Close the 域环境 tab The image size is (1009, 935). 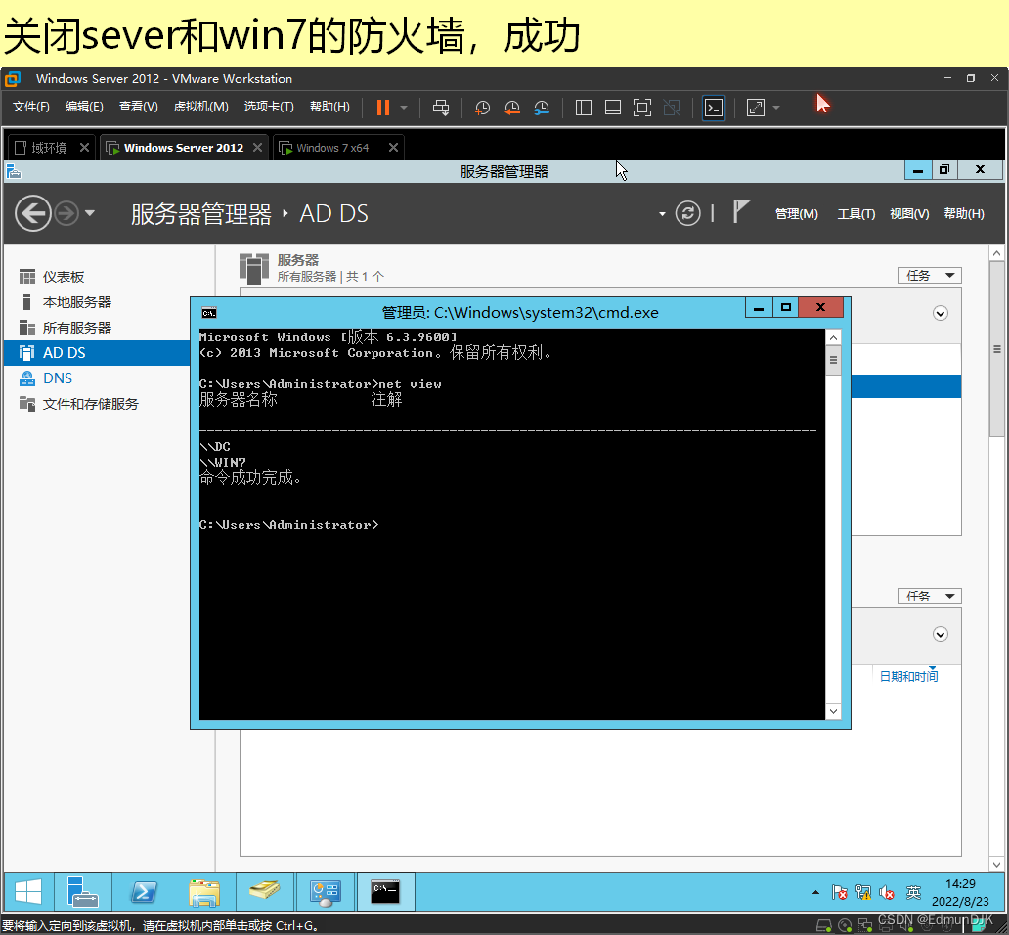coord(84,148)
